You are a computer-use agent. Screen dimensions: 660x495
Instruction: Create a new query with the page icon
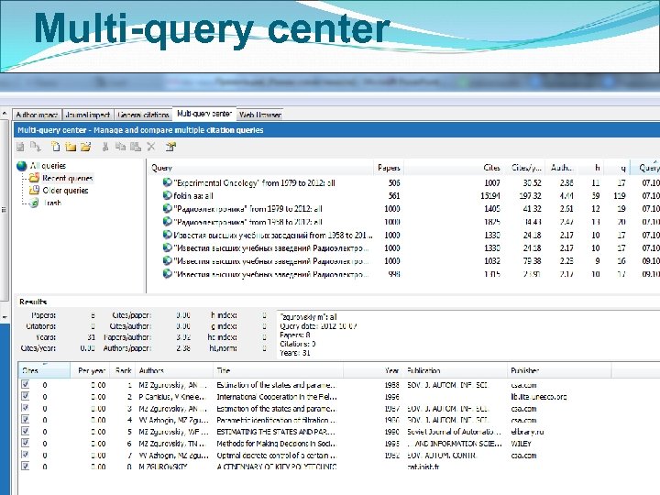click(x=56, y=147)
